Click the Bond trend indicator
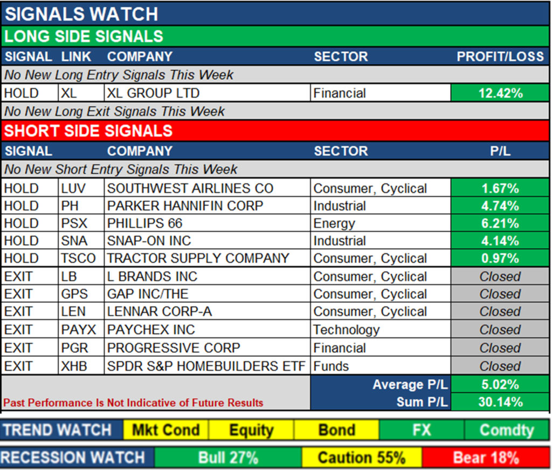 point(336,430)
